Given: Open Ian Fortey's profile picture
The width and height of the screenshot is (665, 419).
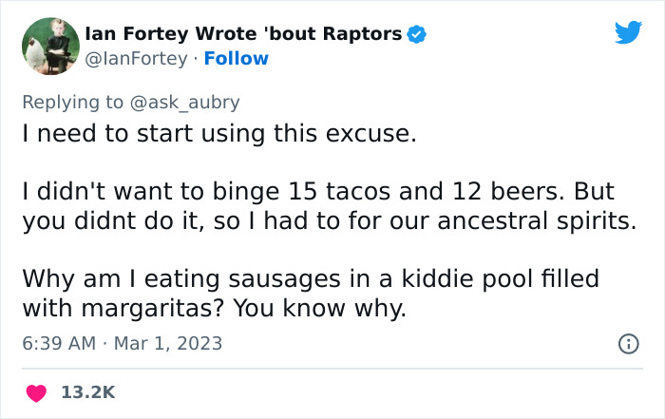Looking at the screenshot, I should [x=49, y=46].
